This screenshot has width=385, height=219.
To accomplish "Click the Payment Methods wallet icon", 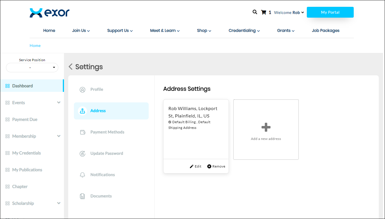I will pyautogui.click(x=82, y=132).
